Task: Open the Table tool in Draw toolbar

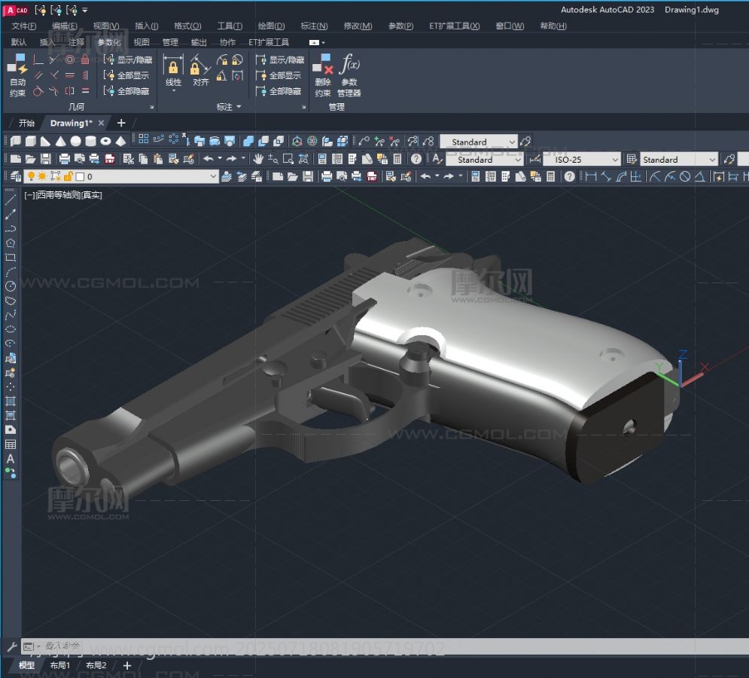Action: click(x=11, y=444)
